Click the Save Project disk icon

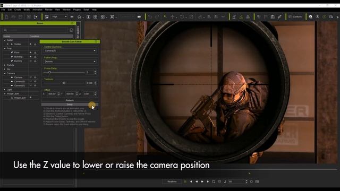(20, 16)
